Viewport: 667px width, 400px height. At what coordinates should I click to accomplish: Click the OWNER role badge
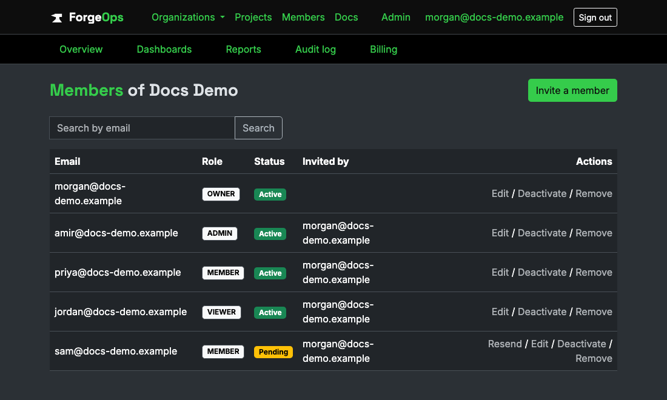221,194
